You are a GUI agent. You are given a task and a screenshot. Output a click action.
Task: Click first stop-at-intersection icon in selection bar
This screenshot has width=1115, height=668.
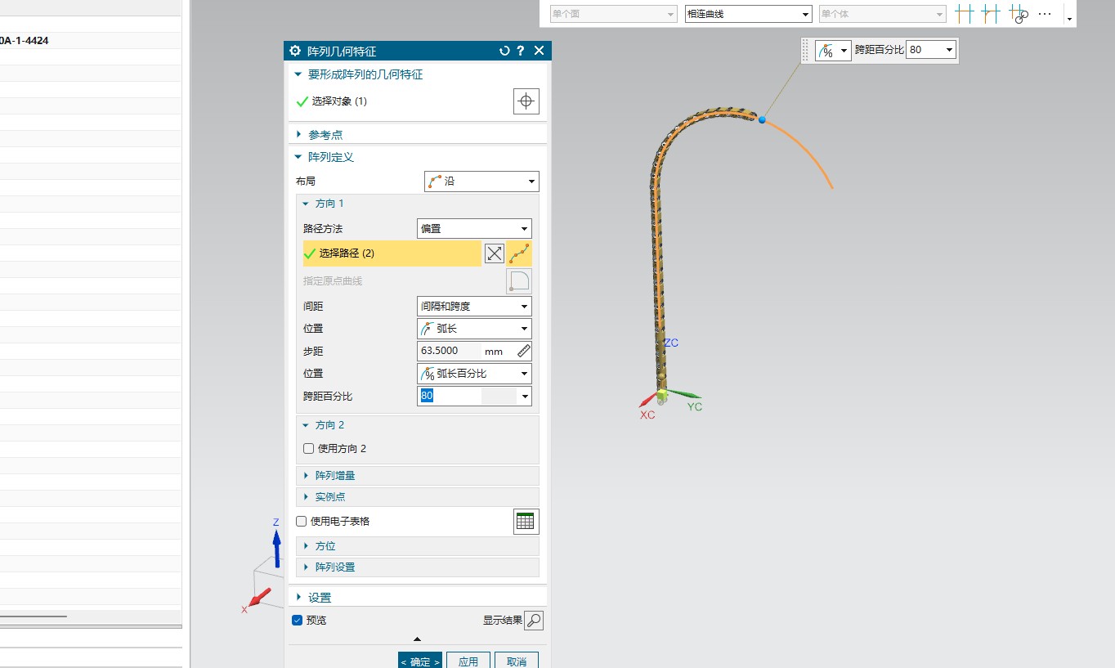pos(965,13)
